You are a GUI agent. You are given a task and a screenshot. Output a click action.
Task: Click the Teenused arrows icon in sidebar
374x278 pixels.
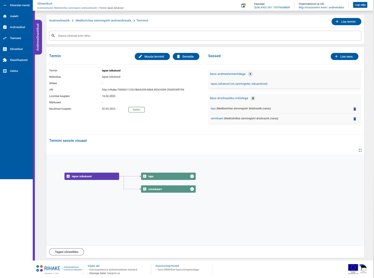click(x=5, y=38)
